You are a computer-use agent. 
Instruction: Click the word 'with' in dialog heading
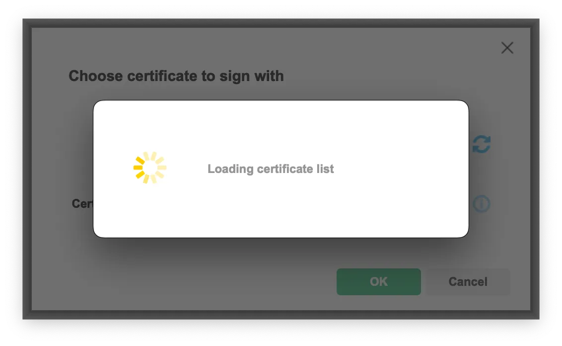[269, 76]
